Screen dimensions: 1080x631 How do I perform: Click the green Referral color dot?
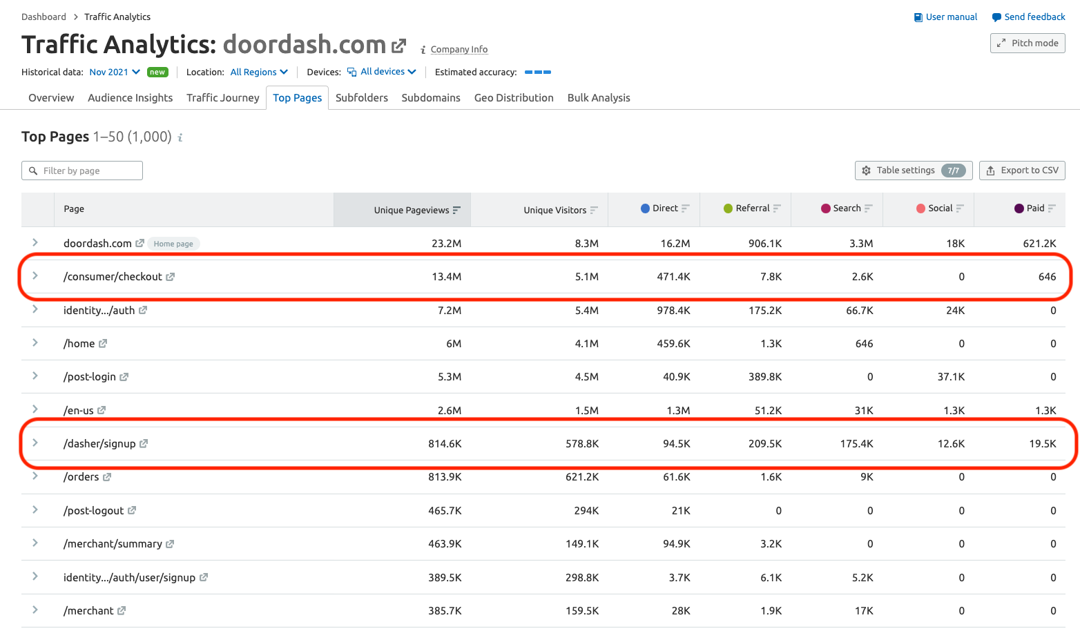click(x=728, y=208)
